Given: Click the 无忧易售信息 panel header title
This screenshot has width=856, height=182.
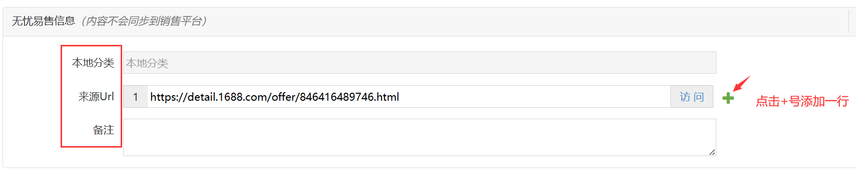Looking at the screenshot, I should click(x=44, y=21).
